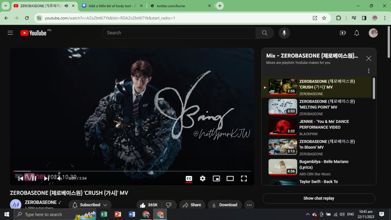391x220 pixels.
Task: Open video settings gear icon
Action: (203, 178)
